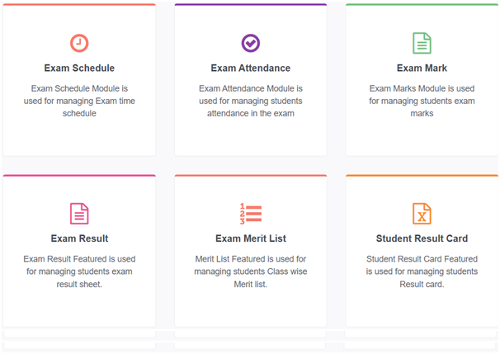500x354 pixels.
Task: Click the pink Exam Result document icon
Action: pyautogui.click(x=79, y=214)
